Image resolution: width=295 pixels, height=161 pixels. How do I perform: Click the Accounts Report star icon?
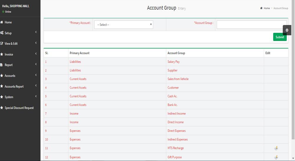click(x=2, y=86)
